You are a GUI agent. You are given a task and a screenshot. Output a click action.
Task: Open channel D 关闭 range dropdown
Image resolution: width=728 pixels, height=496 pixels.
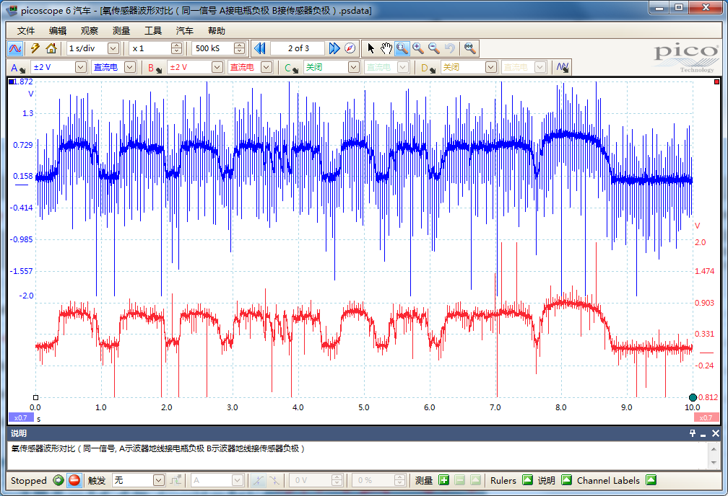click(x=491, y=68)
